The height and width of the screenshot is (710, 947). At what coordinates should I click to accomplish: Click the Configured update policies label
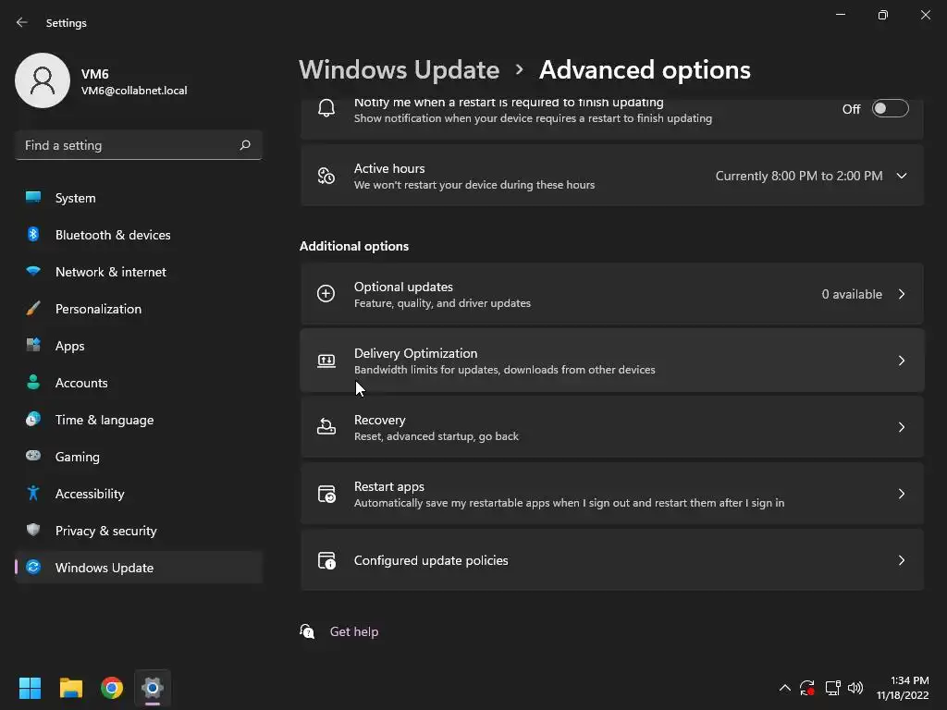tap(431, 560)
